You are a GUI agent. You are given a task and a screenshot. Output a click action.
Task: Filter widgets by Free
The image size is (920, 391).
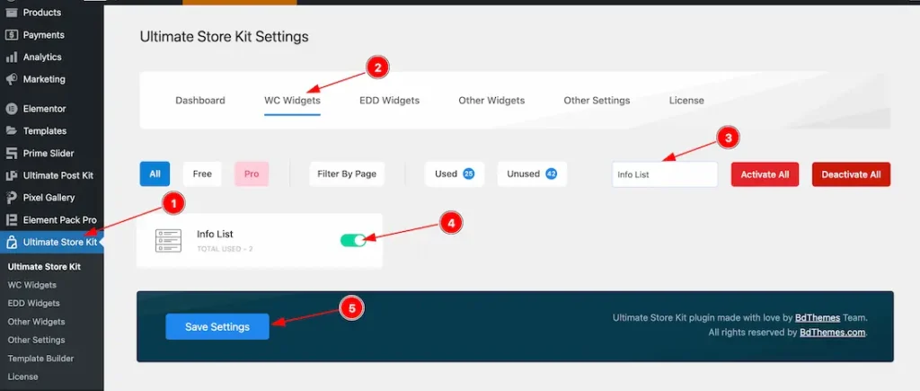tap(202, 173)
